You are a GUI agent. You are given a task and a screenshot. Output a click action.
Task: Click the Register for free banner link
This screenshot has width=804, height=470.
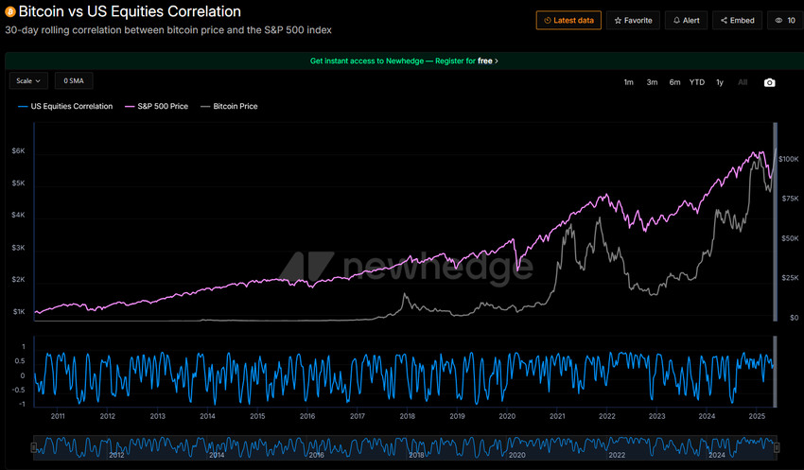coord(404,61)
